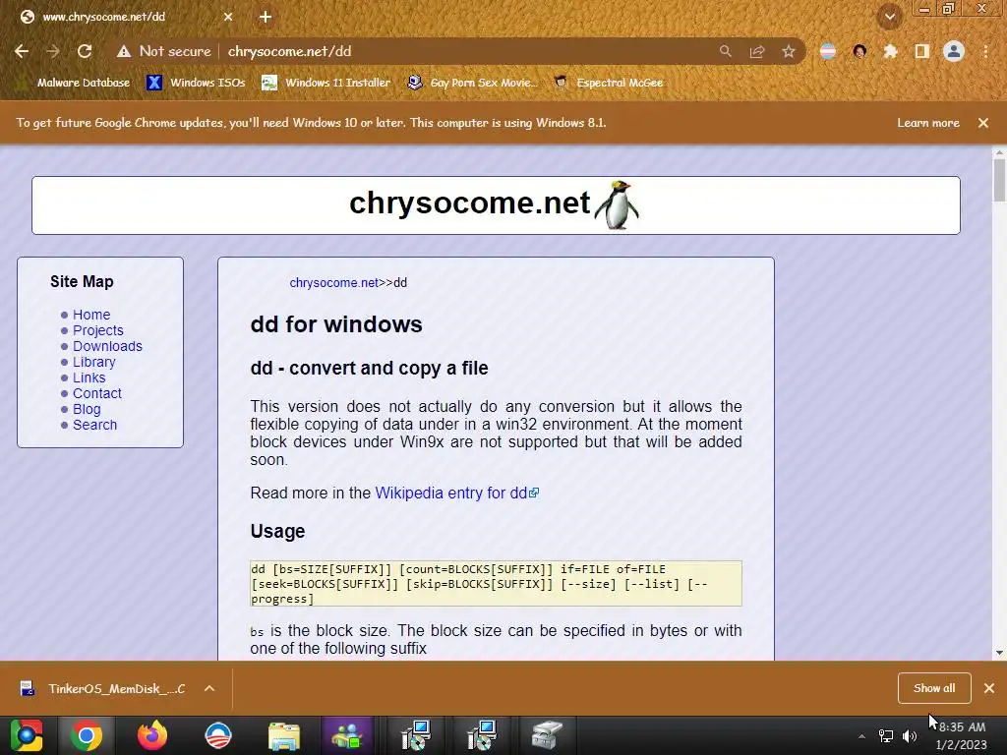Close the chrysocome.net/dd tab
This screenshot has height=755, width=1007.
(228, 17)
